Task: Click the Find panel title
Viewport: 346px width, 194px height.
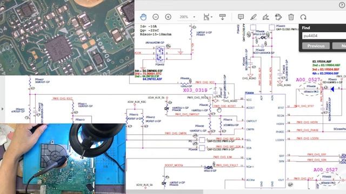Action: (306, 28)
